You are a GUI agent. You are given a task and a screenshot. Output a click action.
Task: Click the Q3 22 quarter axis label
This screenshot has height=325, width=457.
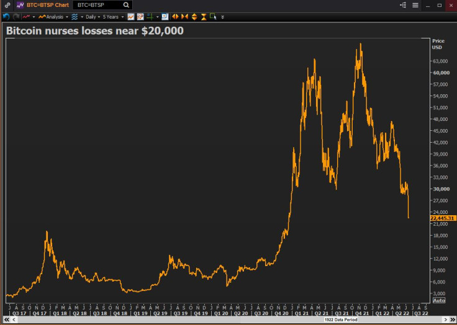pyautogui.click(x=421, y=313)
